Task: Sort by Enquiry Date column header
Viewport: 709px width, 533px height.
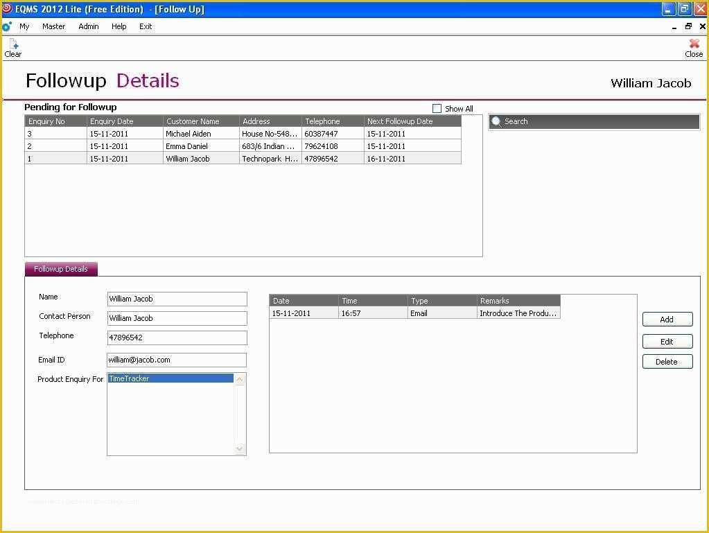Action: (x=125, y=121)
